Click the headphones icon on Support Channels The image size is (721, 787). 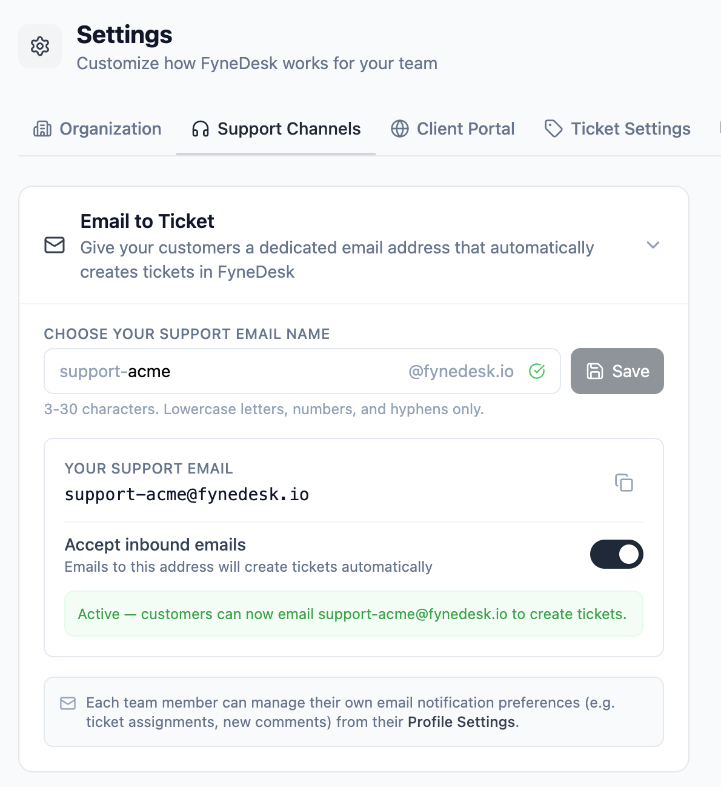(200, 129)
